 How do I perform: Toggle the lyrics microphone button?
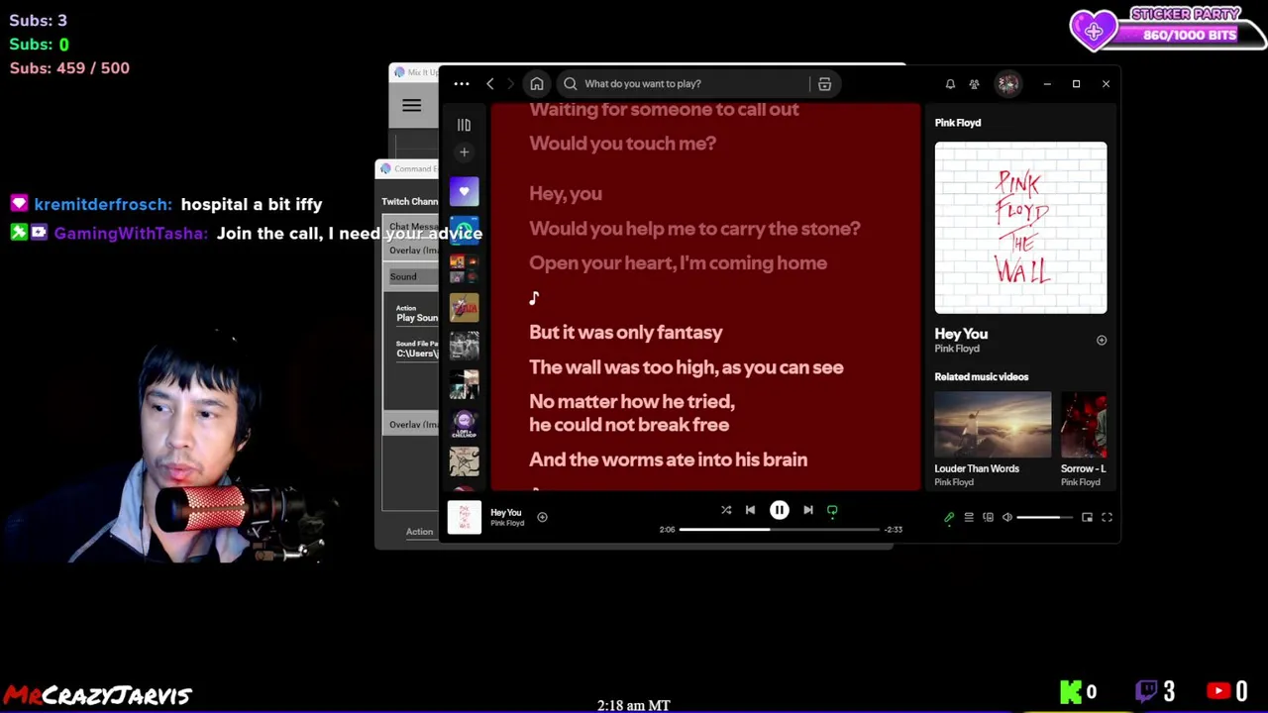tap(949, 517)
